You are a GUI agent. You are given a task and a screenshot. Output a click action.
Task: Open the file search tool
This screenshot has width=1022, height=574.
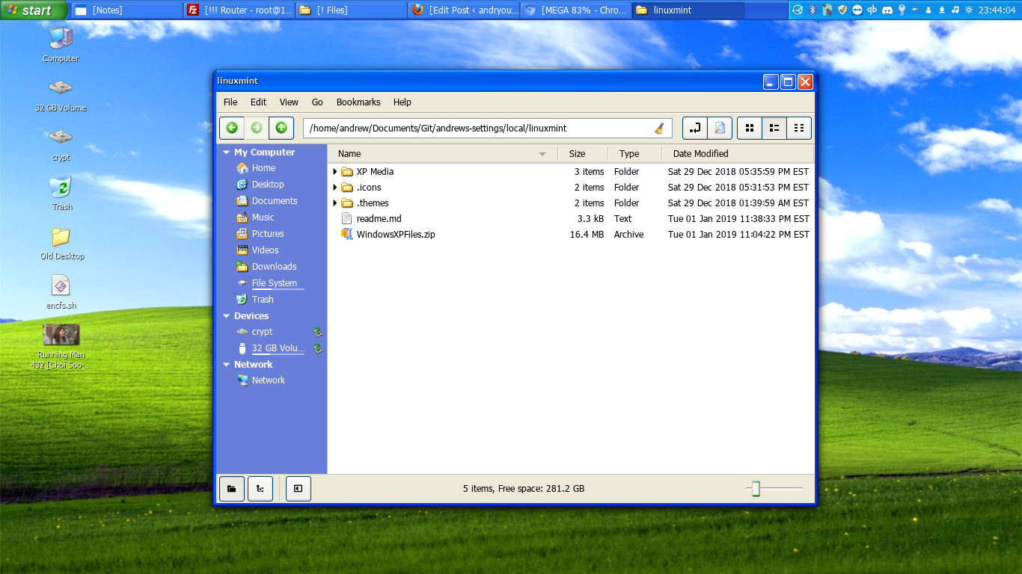(x=720, y=128)
